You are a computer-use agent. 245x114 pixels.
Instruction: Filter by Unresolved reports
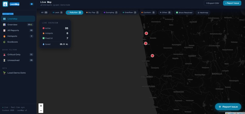tap(18, 60)
